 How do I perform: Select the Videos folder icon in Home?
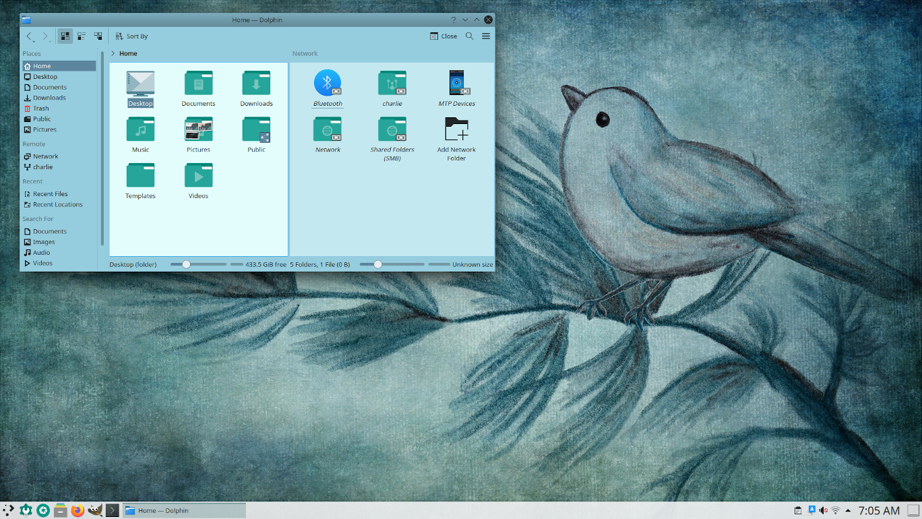tap(198, 175)
